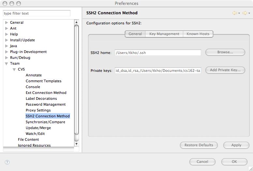Expand the Java preferences node
253x171 pixels.
click(7, 46)
